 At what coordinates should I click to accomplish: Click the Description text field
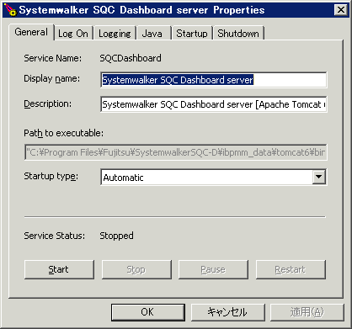214,104
